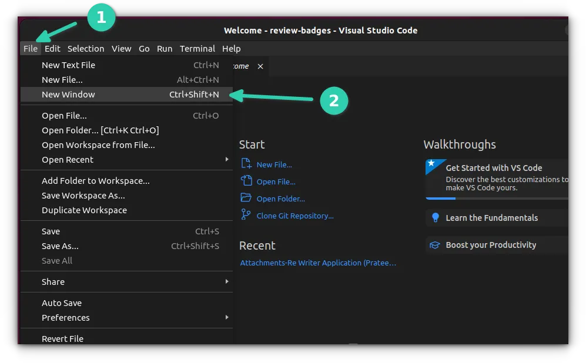Viewport: 586px width, 363px height.
Task: Open the Get Started with VS Code walkthrough
Action: pyautogui.click(x=495, y=167)
